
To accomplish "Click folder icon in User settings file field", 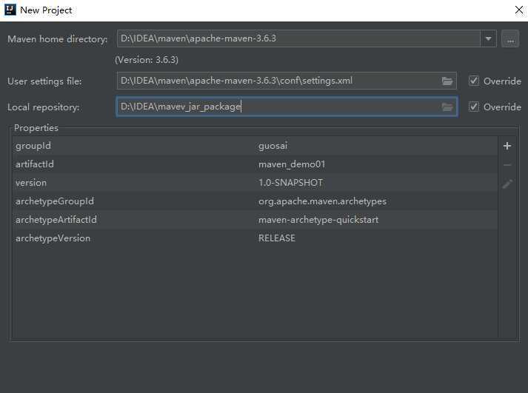I will point(447,81).
